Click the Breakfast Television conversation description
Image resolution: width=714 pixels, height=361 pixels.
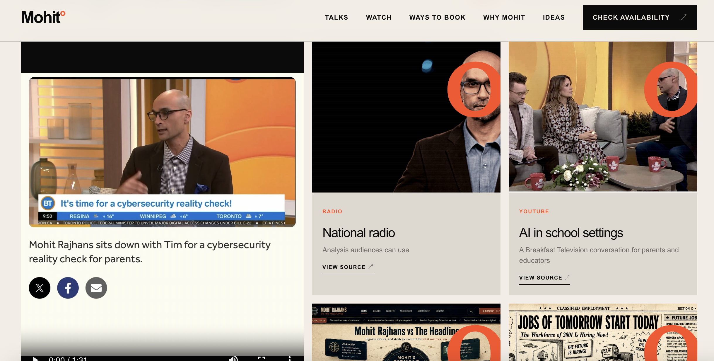599,255
